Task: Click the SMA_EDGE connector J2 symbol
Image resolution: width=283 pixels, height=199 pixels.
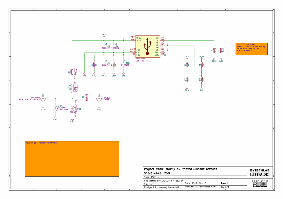Action: (99, 99)
